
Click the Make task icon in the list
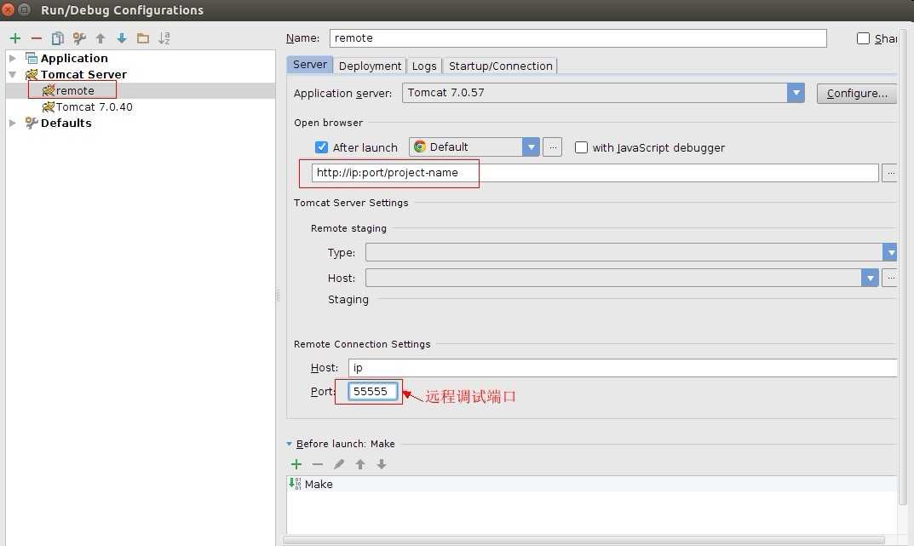295,484
